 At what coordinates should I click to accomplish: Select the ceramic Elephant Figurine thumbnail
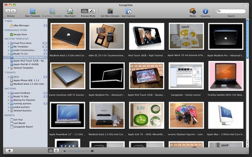click(186, 116)
